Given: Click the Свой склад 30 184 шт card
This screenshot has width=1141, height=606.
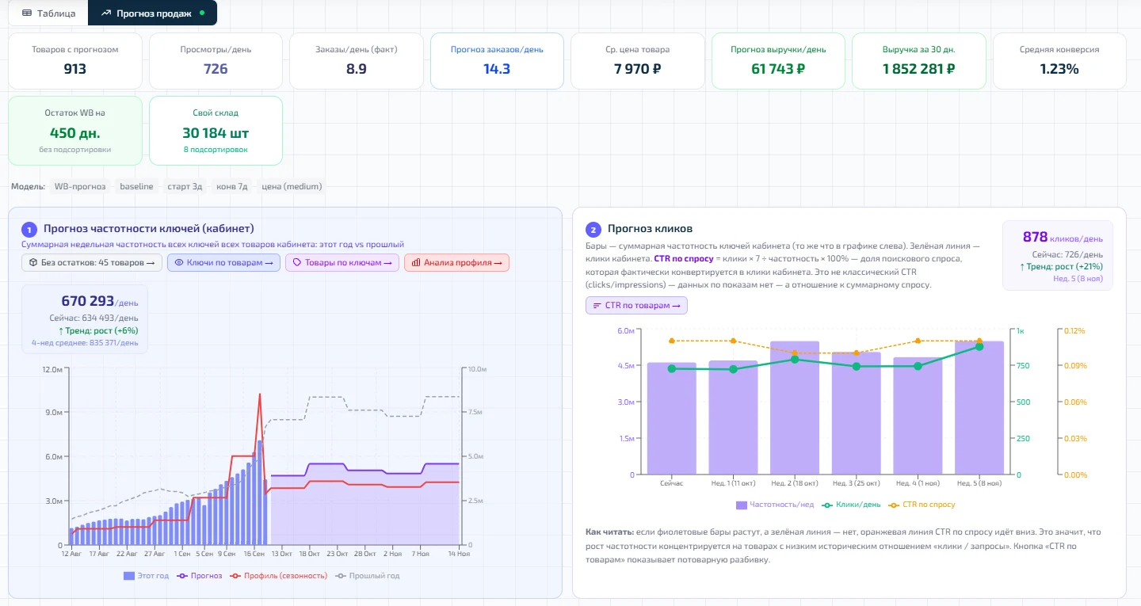Looking at the screenshot, I should pyautogui.click(x=216, y=131).
